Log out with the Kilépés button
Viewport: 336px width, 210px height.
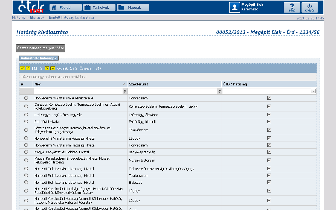tap(310, 7)
